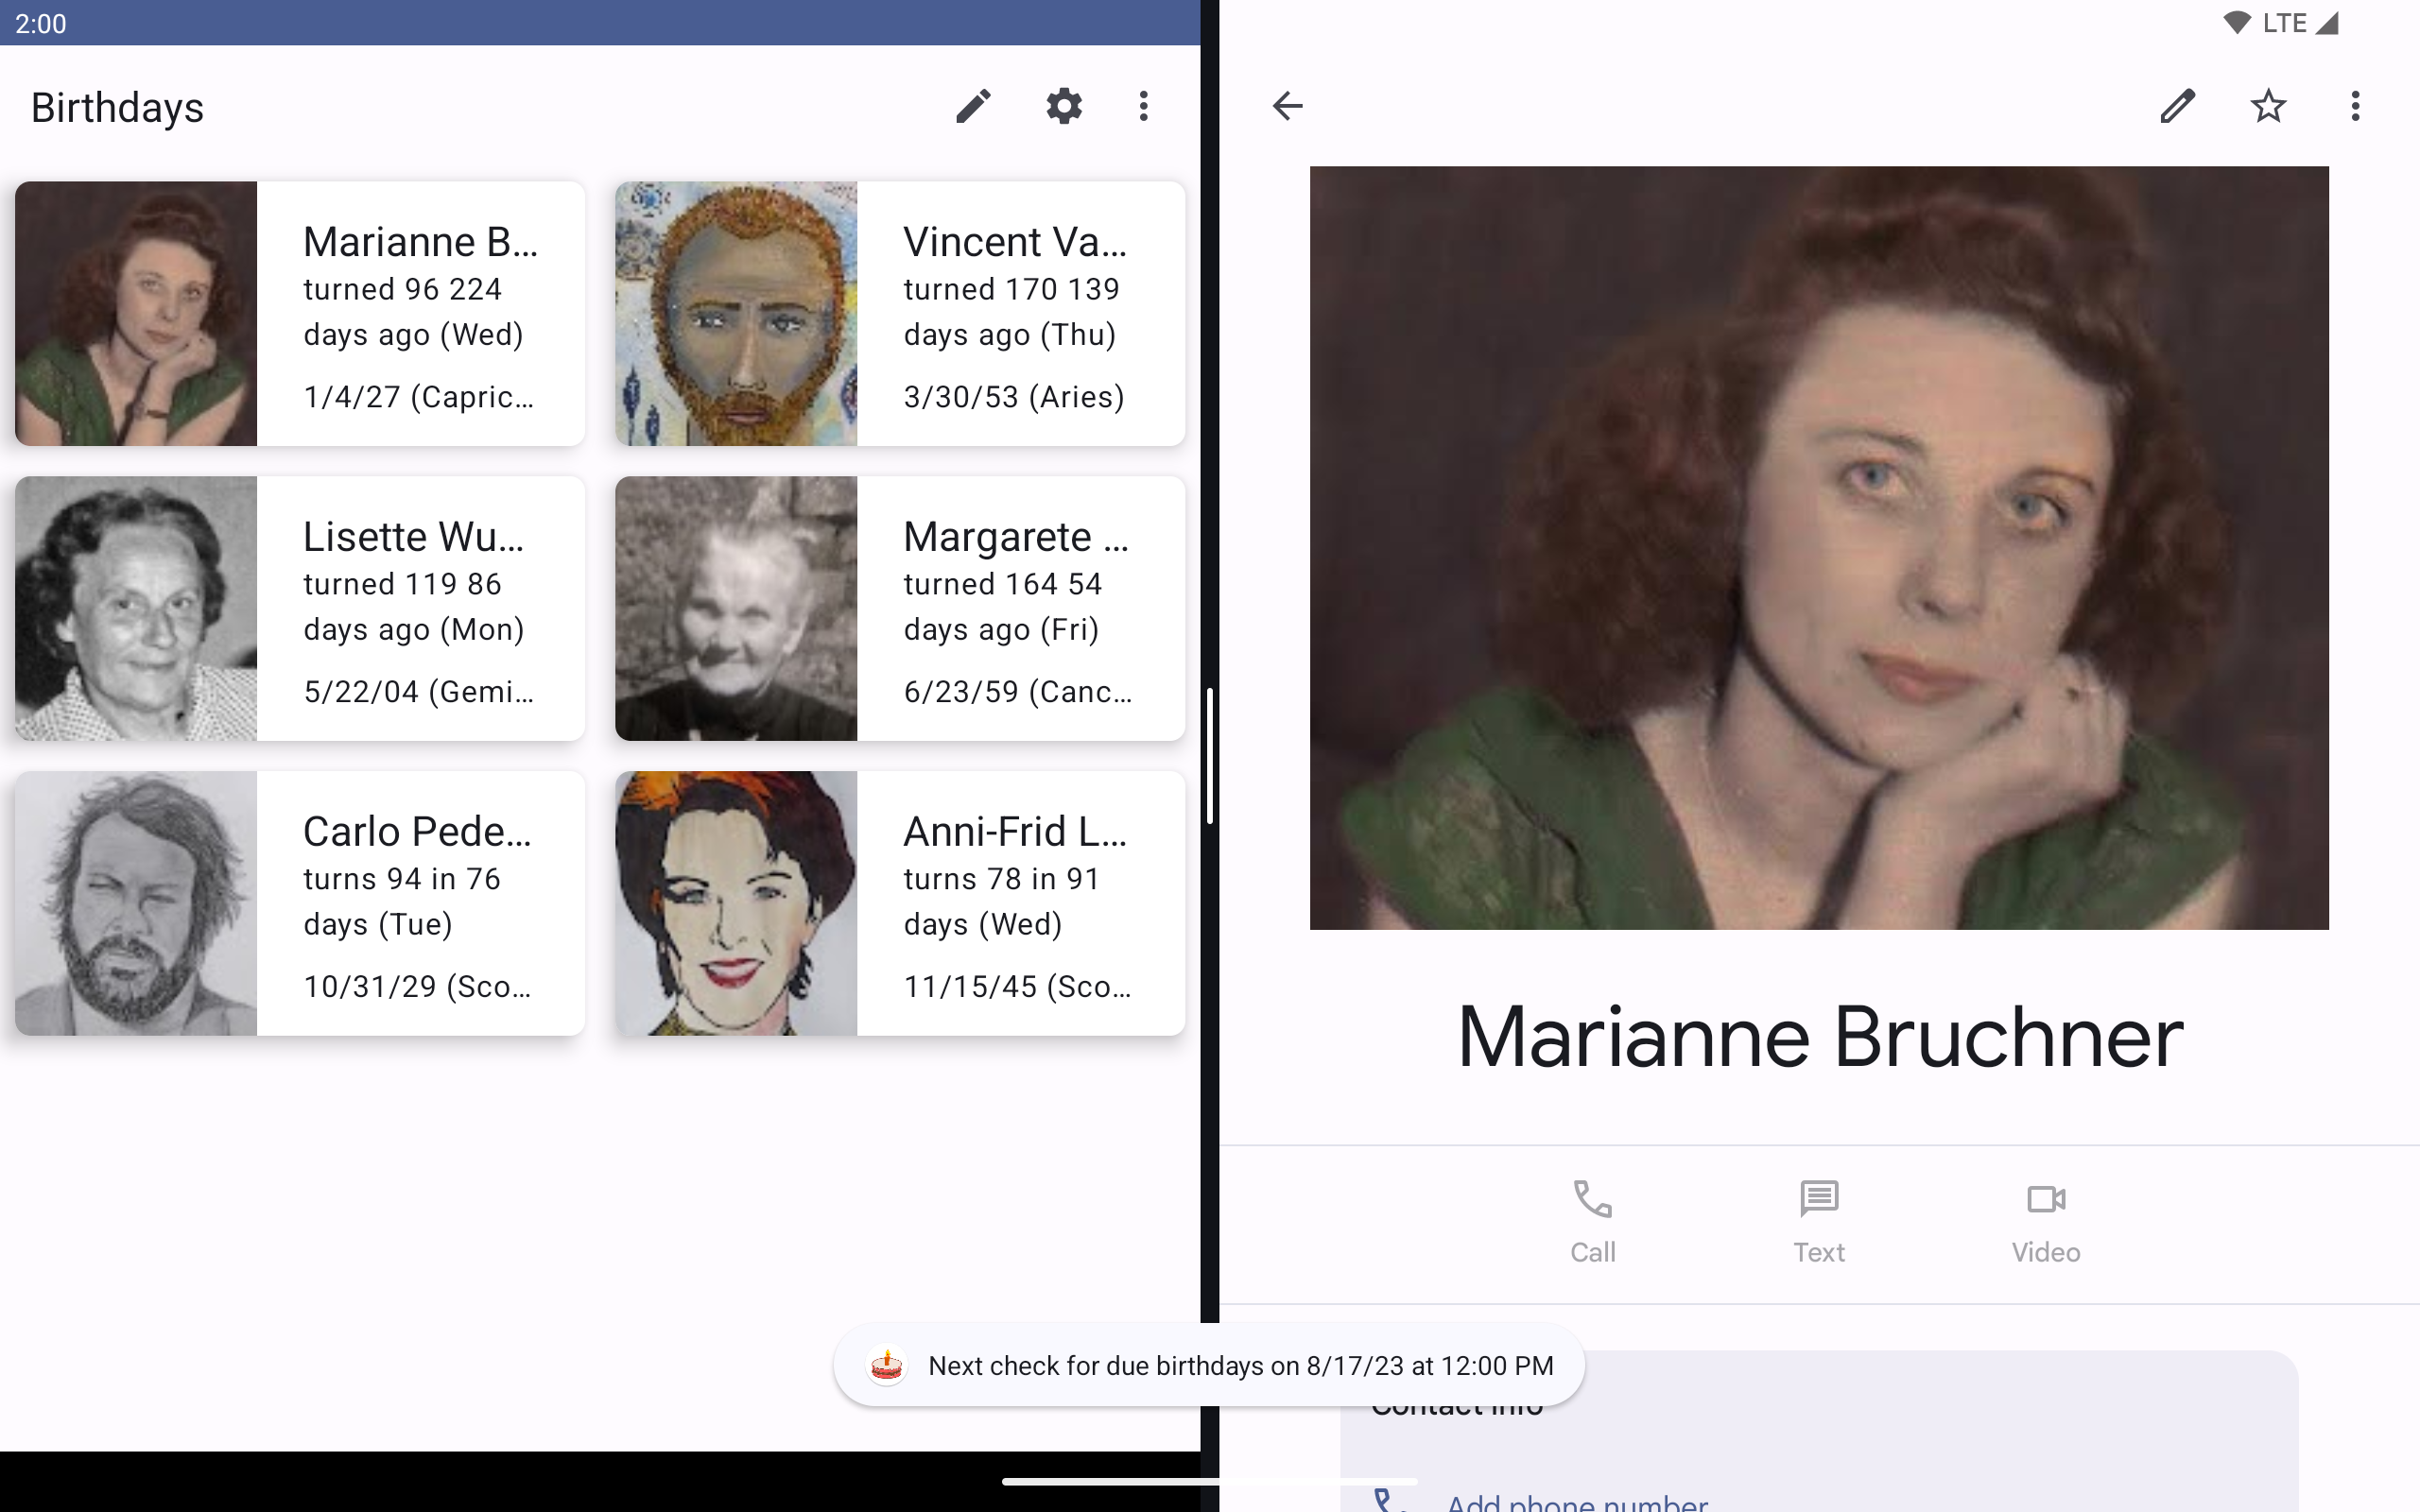The width and height of the screenshot is (2420, 1512).
Task: Edit Marianne Bruchner's contact with the pencil icon
Action: click(x=2177, y=106)
